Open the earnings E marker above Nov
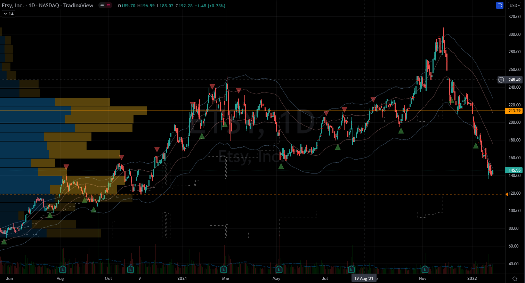Screen dimensions: 525x283 coord(425,269)
